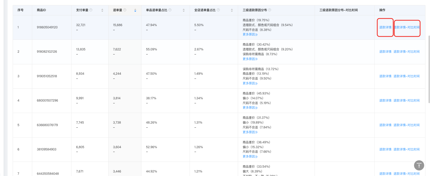Sort table by 全店退单量占比 column arrows
This screenshot has height=176, width=430.
[x=232, y=10]
